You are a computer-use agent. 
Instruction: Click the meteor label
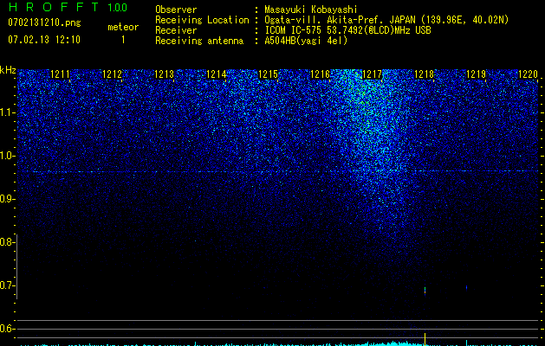click(123, 27)
